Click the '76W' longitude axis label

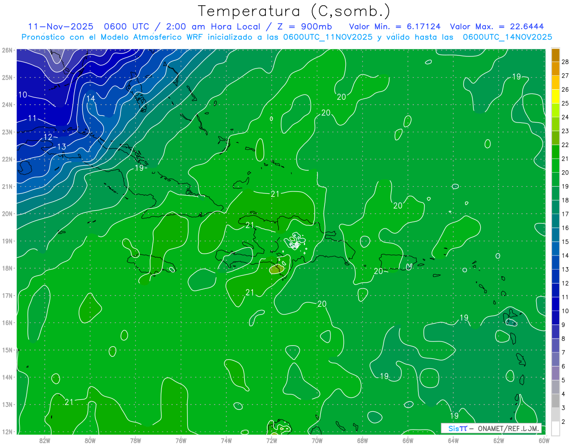[x=181, y=440]
